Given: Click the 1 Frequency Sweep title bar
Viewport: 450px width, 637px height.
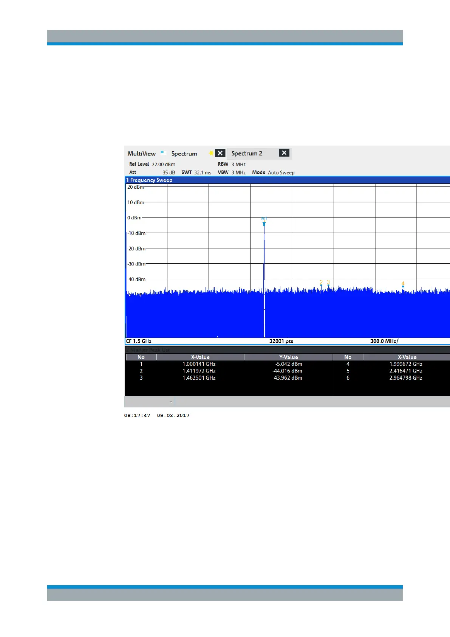Looking at the screenshot, I should pos(287,180).
